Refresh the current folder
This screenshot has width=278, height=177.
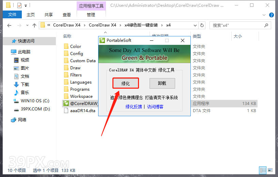202,25
